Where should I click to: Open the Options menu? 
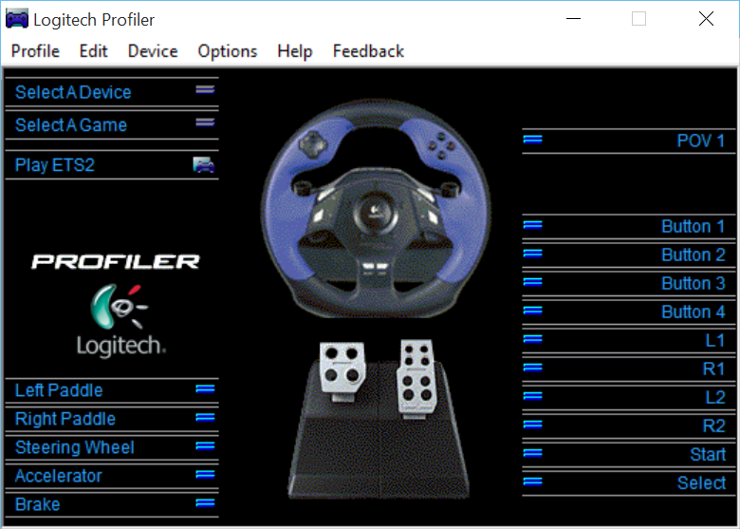pyautogui.click(x=228, y=51)
